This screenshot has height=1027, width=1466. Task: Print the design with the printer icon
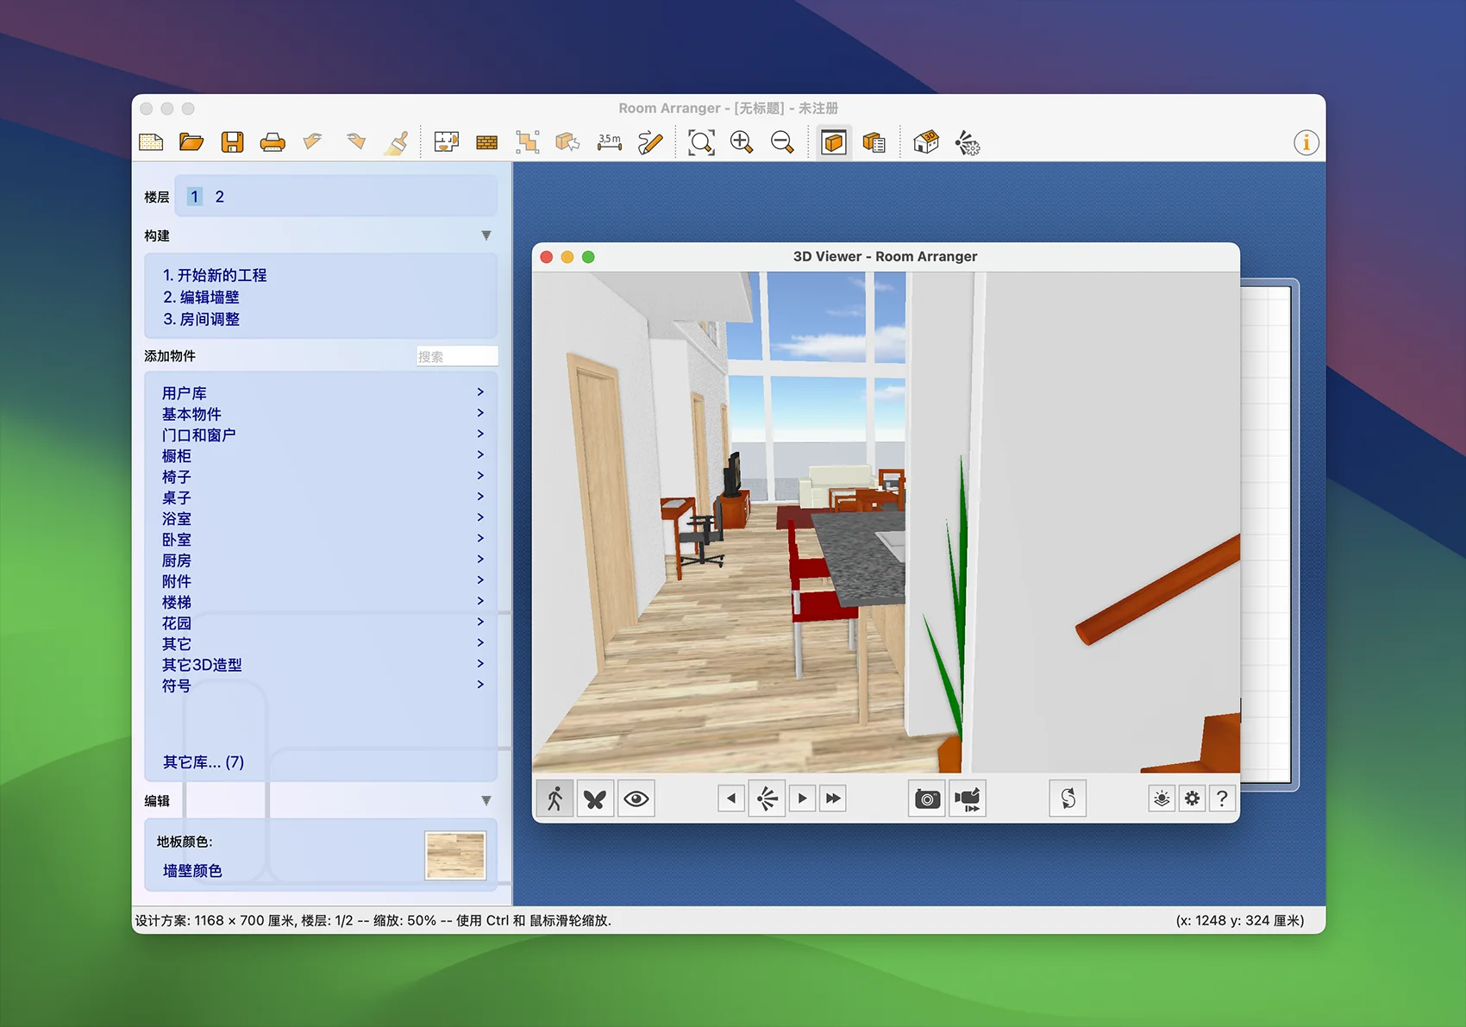point(273,142)
